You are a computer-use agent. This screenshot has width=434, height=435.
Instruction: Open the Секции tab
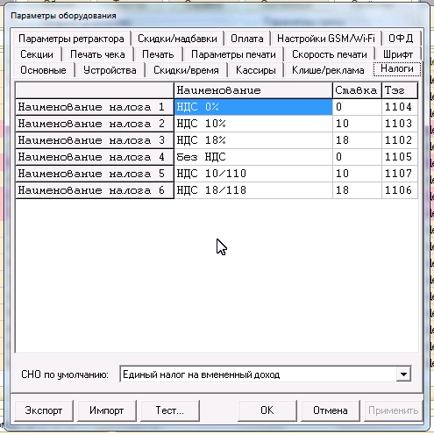[37, 54]
